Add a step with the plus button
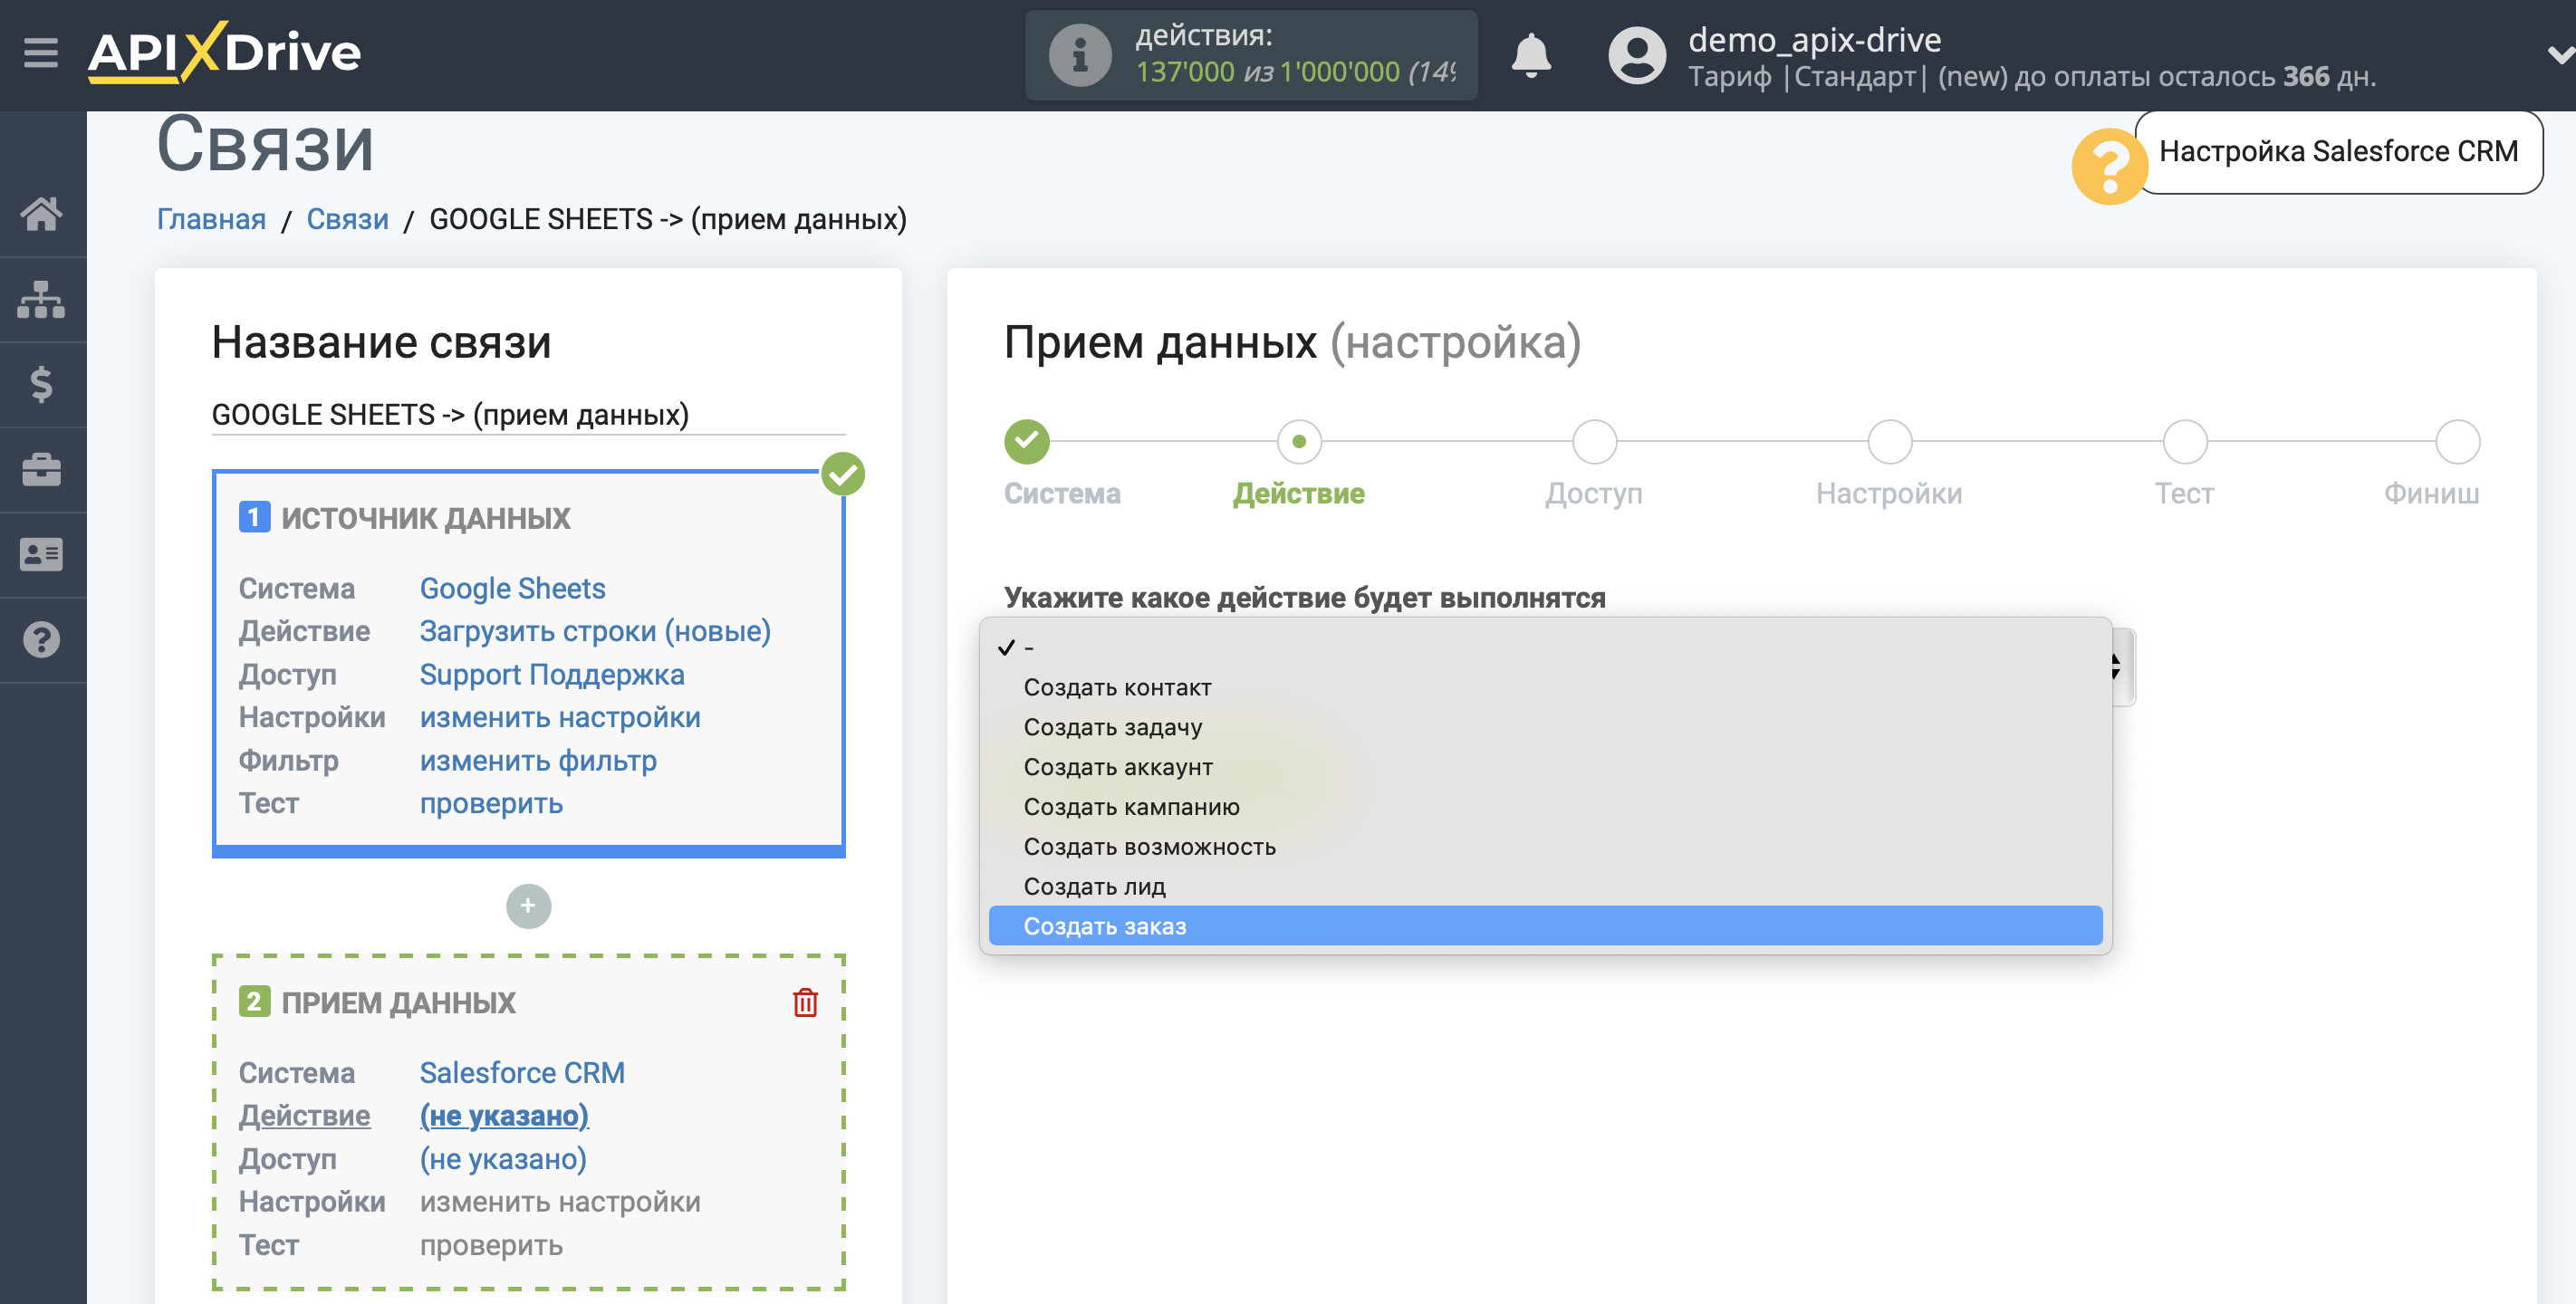 pyautogui.click(x=528, y=906)
